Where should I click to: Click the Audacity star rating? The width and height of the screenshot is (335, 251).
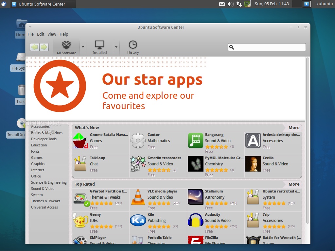(217, 226)
